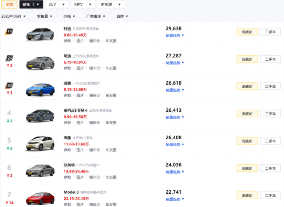Image resolution: width=284 pixels, height=207 pixels.
Task: Open 图片 link for 海豚
Action: coord(80,150)
